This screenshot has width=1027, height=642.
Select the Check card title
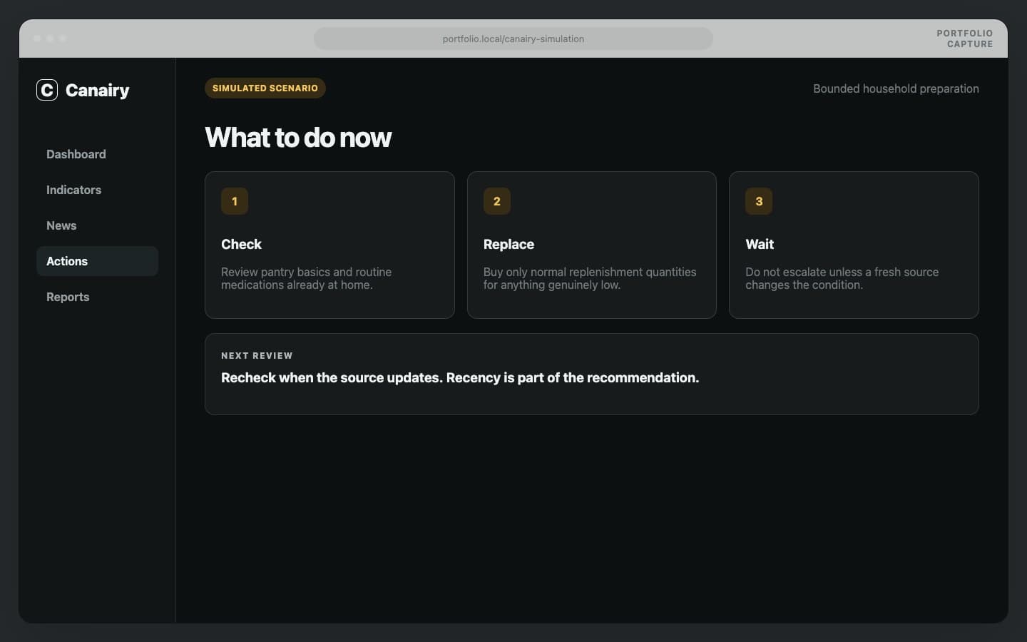pyautogui.click(x=241, y=244)
